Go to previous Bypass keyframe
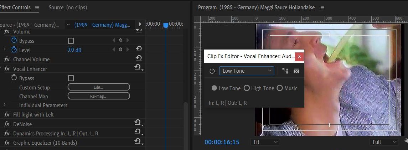This screenshot has height=150, width=408. point(113,40)
